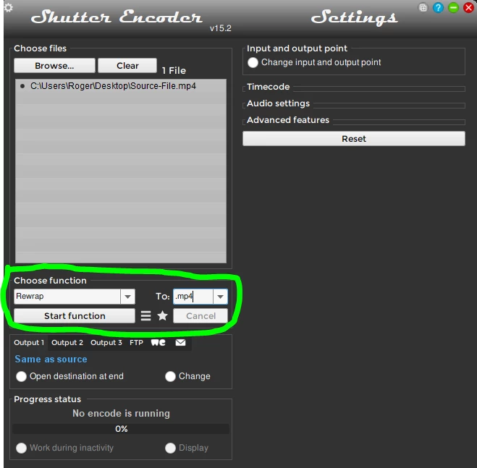Viewport: 477px width, 468px height.
Task: Switch to the Output 3 tab
Action: [x=106, y=343]
